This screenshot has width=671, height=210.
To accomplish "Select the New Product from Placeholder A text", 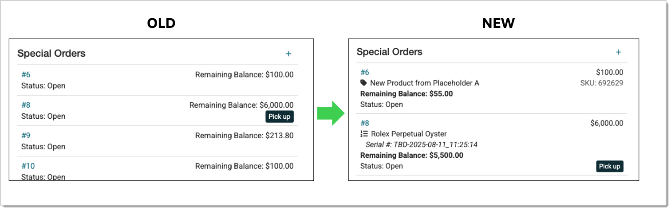I will pyautogui.click(x=424, y=83).
